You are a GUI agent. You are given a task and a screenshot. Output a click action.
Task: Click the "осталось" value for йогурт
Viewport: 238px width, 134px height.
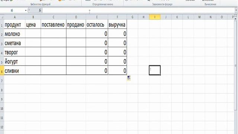97,61
